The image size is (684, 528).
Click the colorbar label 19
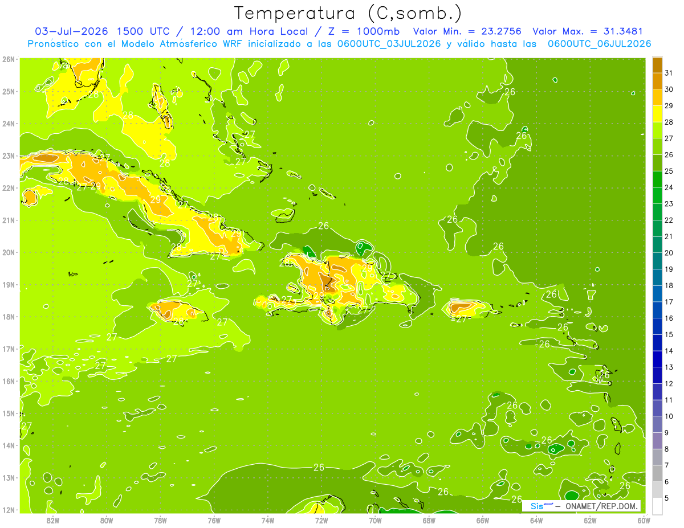point(669,269)
